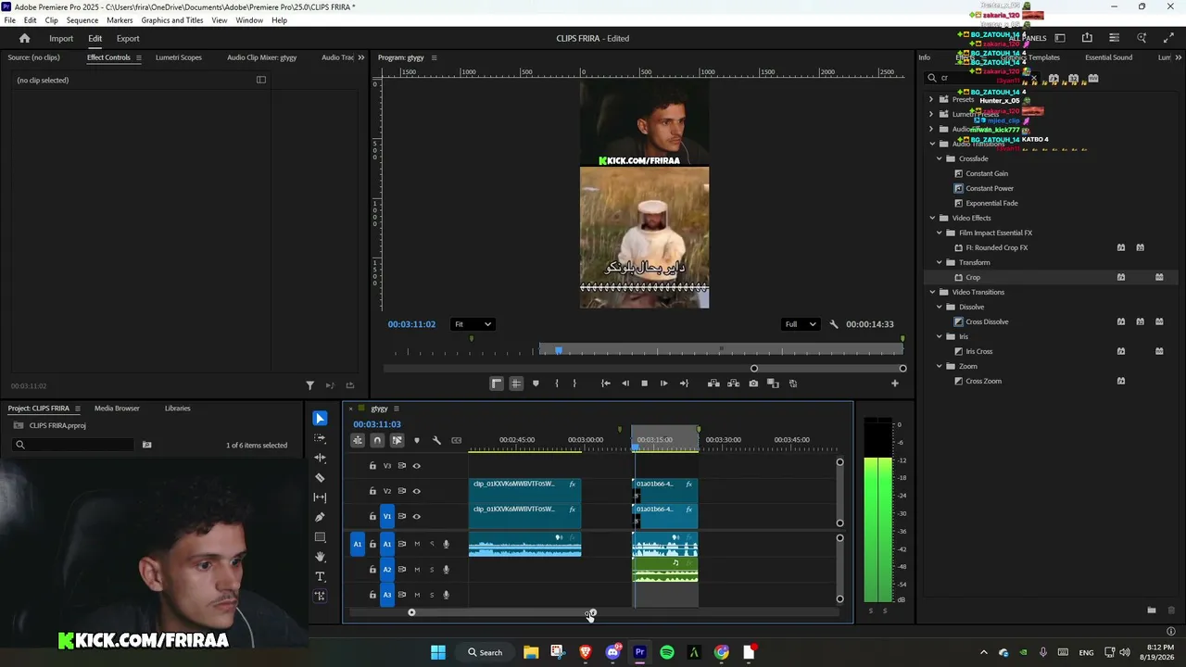Click the Mark Out bracket button
The height and width of the screenshot is (667, 1186).
pos(574,384)
